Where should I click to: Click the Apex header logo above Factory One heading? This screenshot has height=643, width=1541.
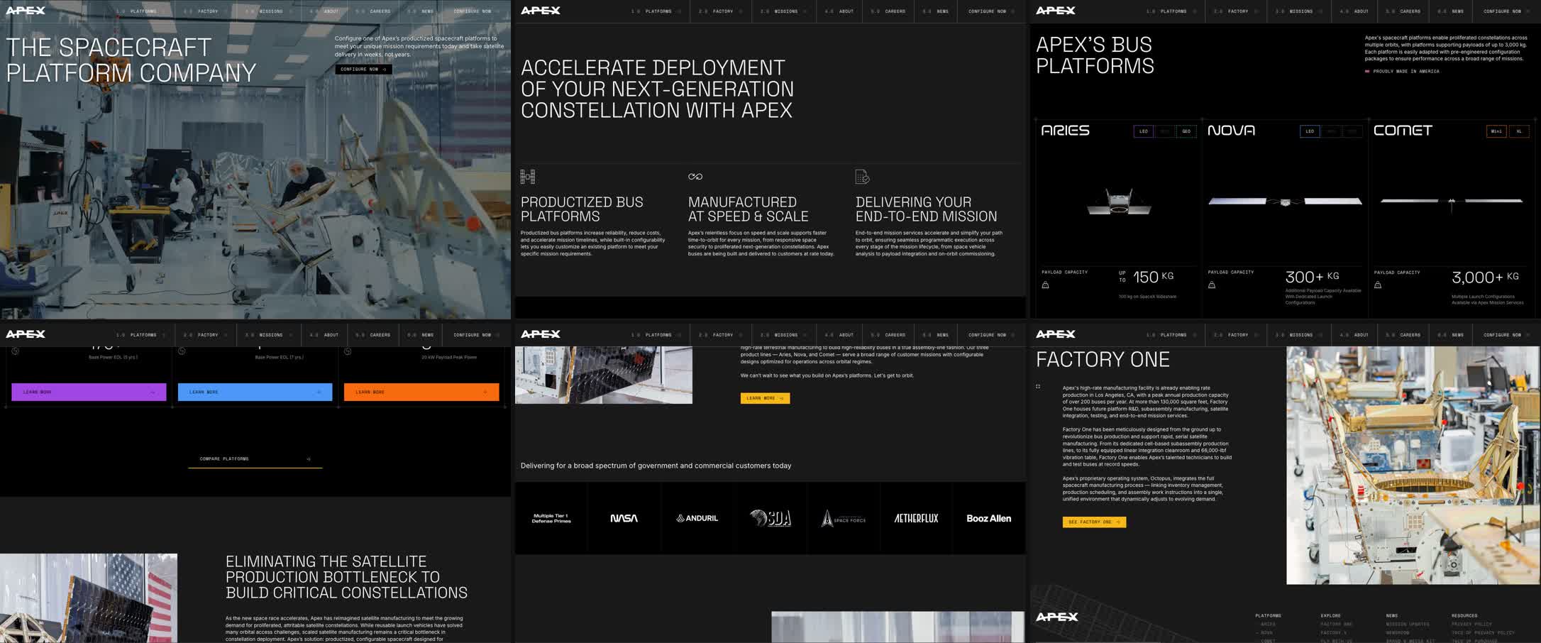(1056, 334)
